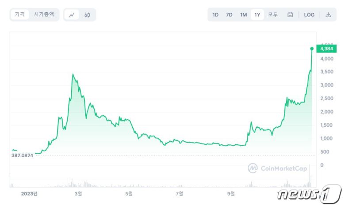Click the 382.0824 baseline price label
This screenshot has width=345, height=208.
[22, 155]
